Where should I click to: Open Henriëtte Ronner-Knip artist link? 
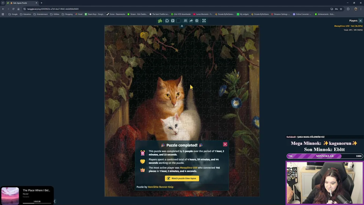pos(160,187)
